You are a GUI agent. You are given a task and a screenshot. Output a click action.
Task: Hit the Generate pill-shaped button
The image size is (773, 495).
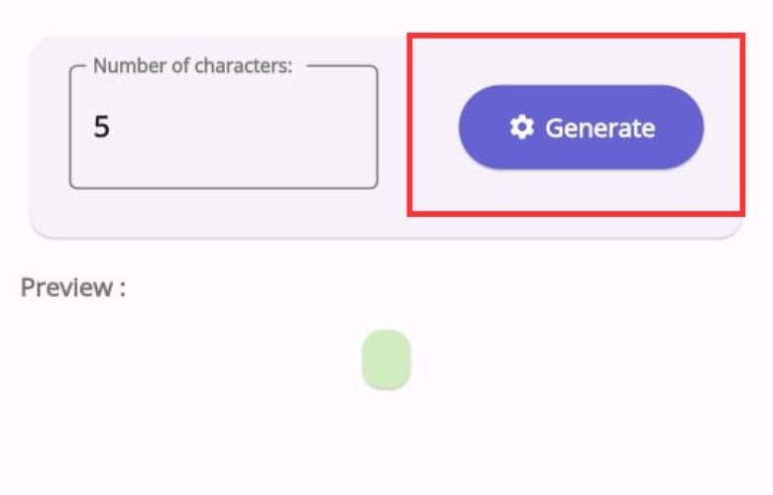(581, 128)
